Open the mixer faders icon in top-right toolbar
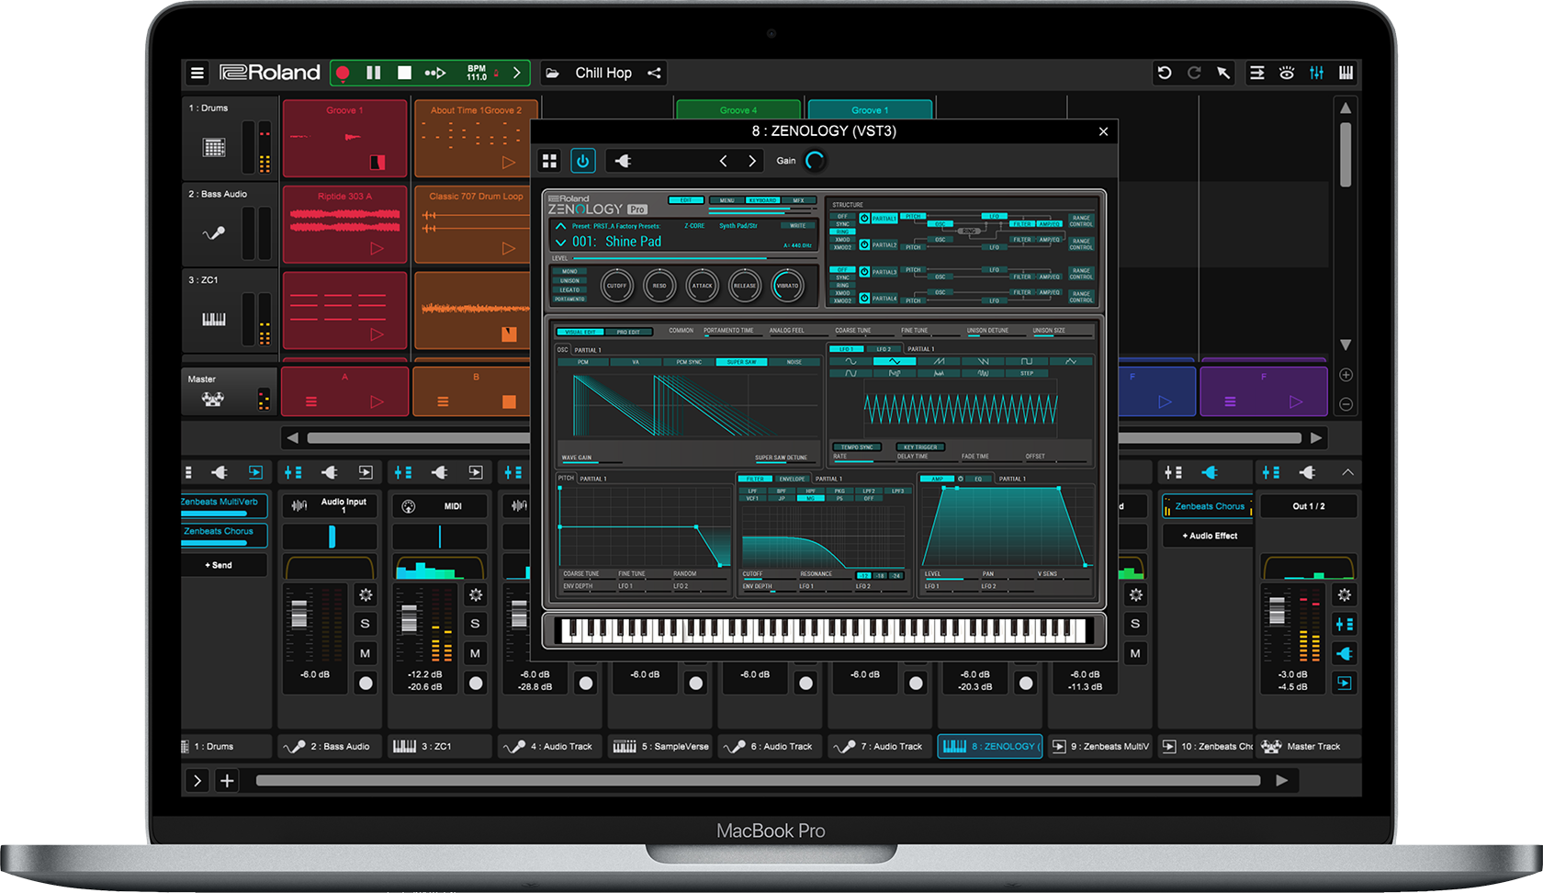The height and width of the screenshot is (893, 1543). [x=1316, y=73]
